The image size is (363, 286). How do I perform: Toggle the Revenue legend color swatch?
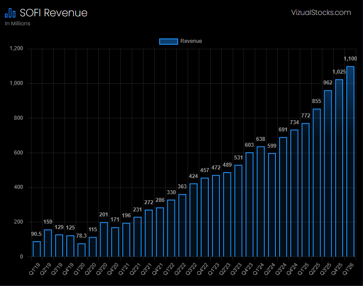(169, 41)
